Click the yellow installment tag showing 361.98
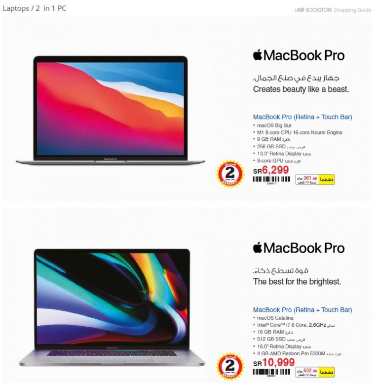379x383 pixels. coord(315,179)
